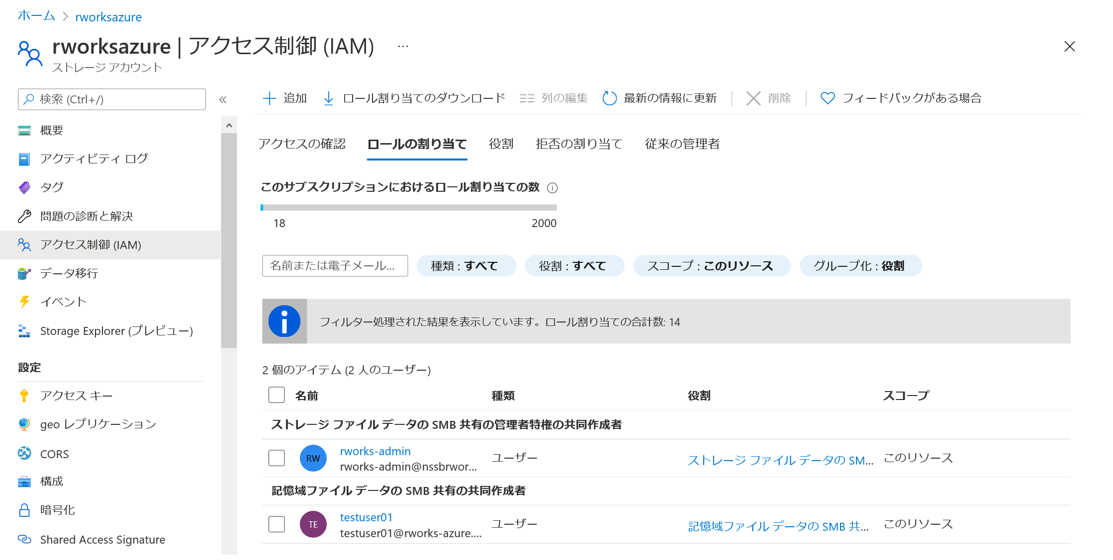Open role link 記憶域ファイル データの SMB 共...
Image resolution: width=1113 pixels, height=560 pixels.
778,526
